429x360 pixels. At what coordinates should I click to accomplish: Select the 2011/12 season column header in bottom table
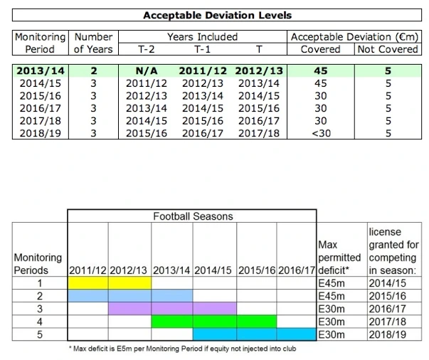pyautogui.click(x=88, y=270)
